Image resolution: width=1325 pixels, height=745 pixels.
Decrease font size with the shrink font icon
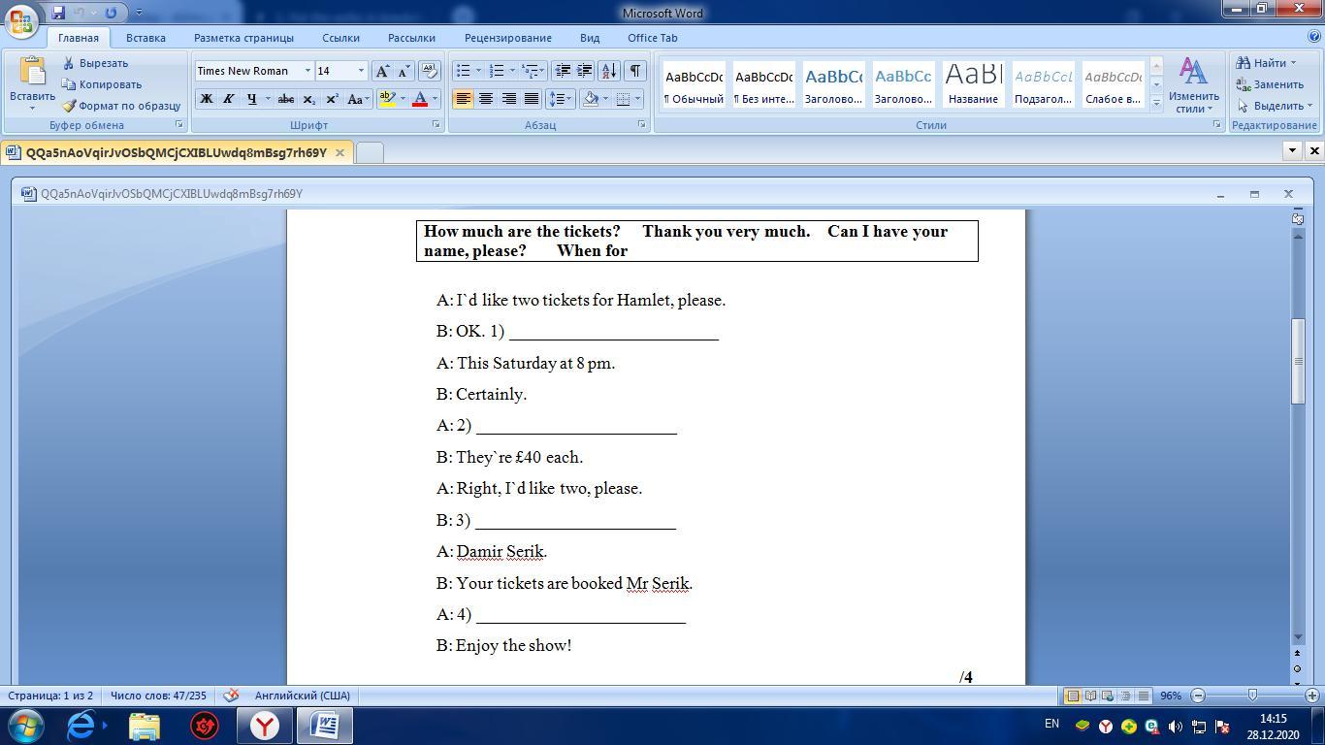point(404,71)
